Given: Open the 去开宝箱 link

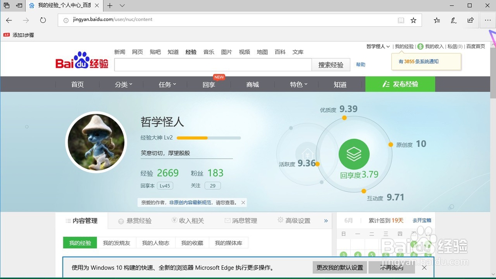Looking at the screenshot, I should click(x=422, y=220).
